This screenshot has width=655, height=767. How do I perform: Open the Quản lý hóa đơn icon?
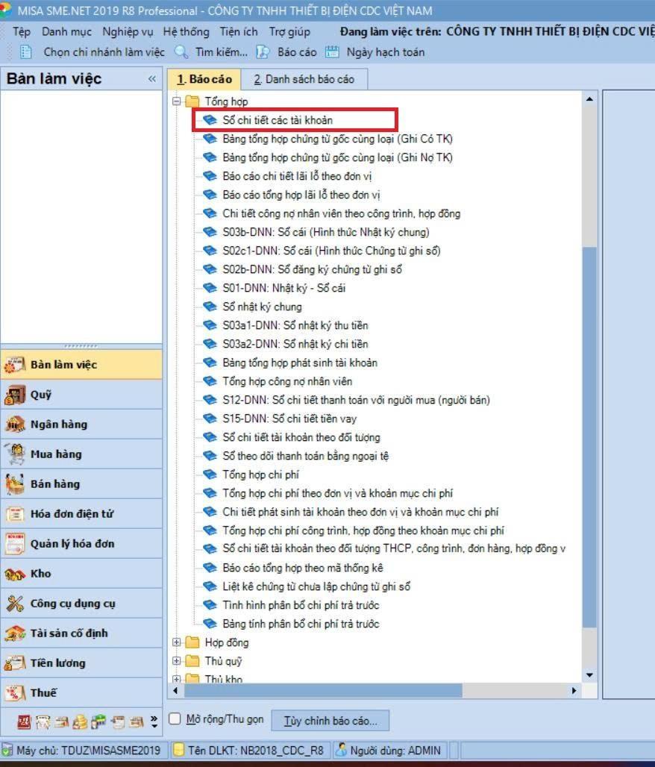click(15, 544)
